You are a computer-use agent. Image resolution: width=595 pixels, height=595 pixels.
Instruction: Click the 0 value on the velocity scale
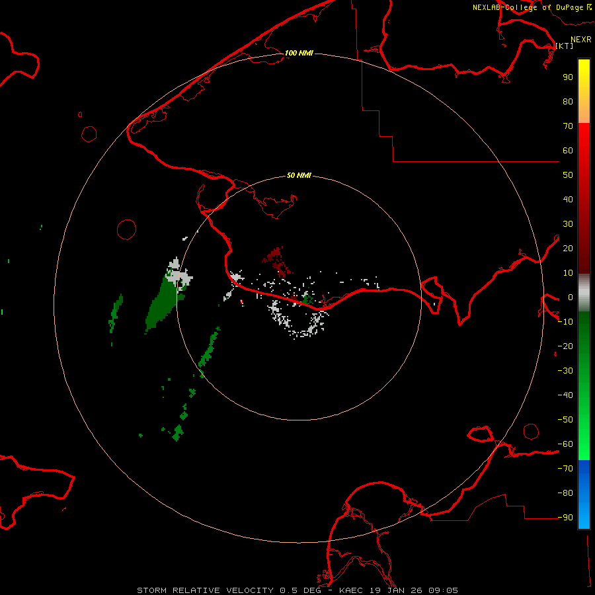pyautogui.click(x=571, y=297)
